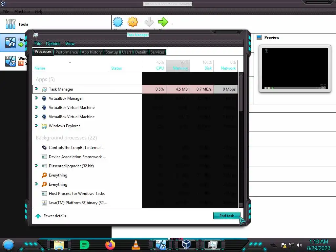Switch to the Services tab
The image size is (336, 252).
coord(157,52)
